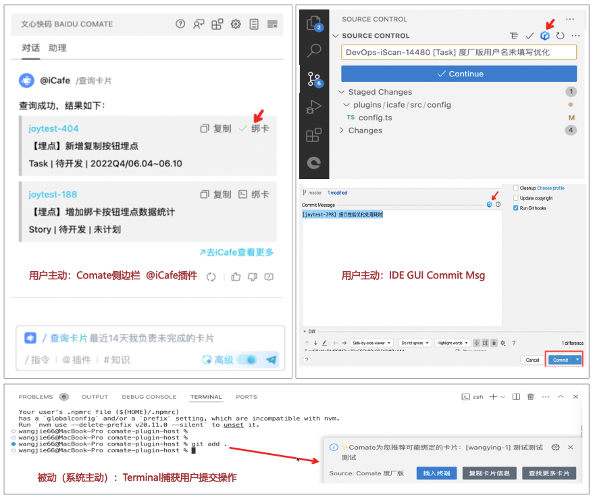Choose the @插件 plugin shortcut
The image size is (593, 499).
point(76,360)
